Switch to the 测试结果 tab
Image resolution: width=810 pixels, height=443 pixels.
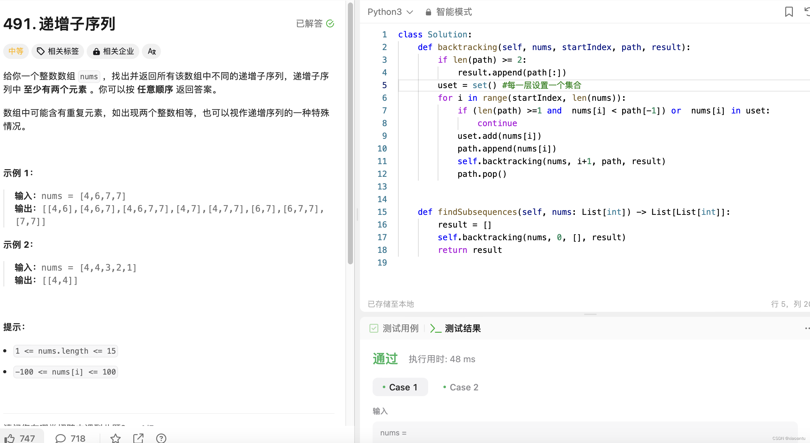[463, 328]
